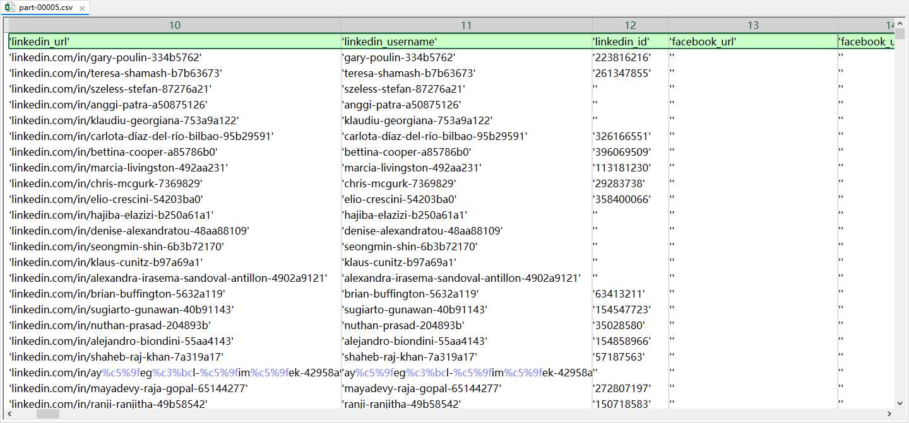Screen dimensions: 909x423
Task: Click the 'denise-alexandratou-48aa88109' username cell
Action: point(466,231)
